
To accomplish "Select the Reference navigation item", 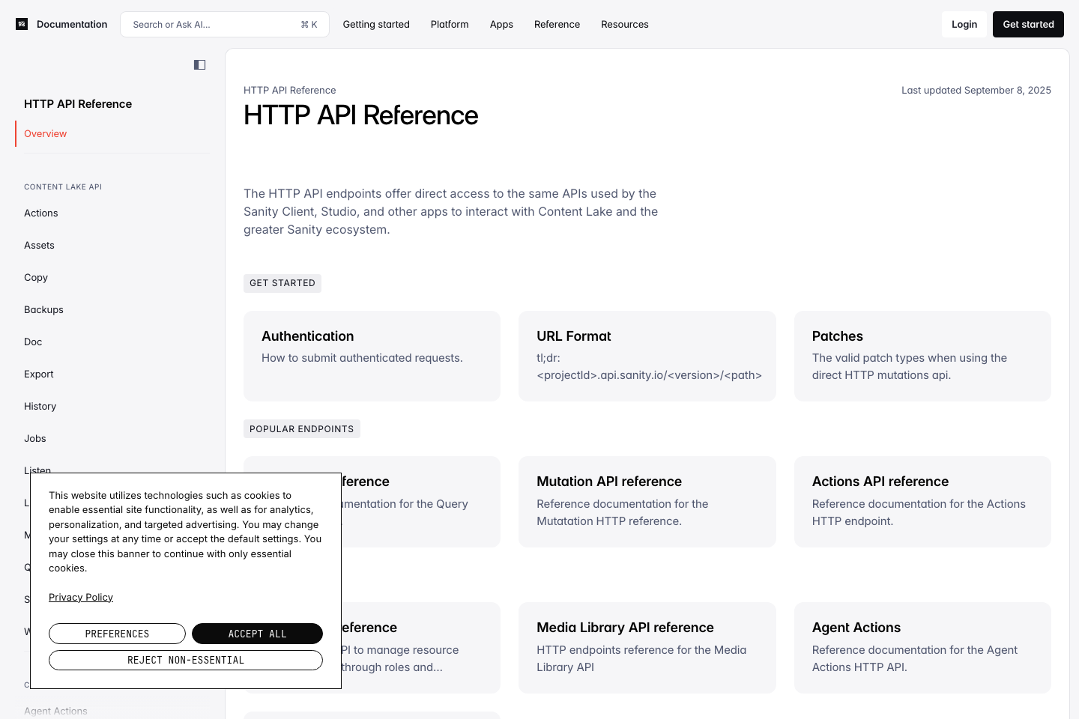I will (557, 24).
